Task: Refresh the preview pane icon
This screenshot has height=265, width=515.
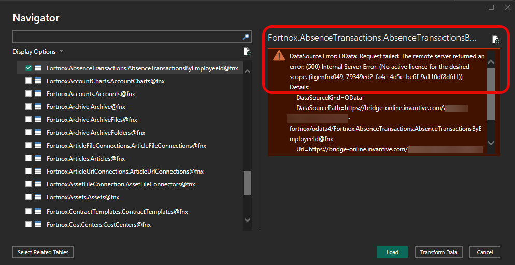Action: pos(495,39)
